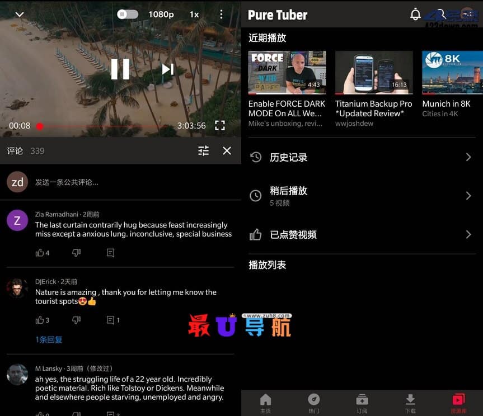Image resolution: width=483 pixels, height=416 pixels.
Task: Expand the 稍后播放 chevron arrow
Action: [468, 196]
